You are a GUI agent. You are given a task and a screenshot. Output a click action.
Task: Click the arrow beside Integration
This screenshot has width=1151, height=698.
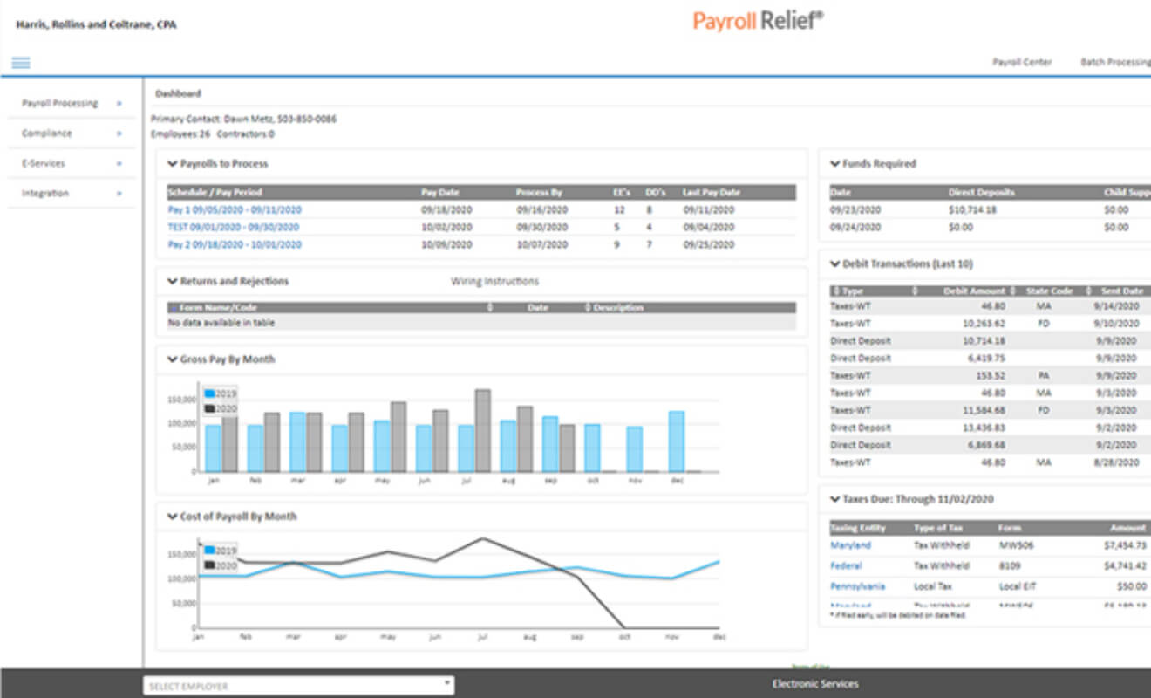click(119, 193)
